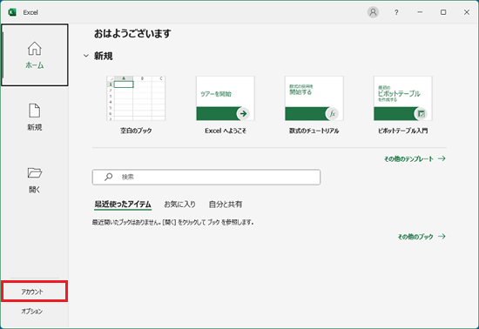Switch to the 自分と共有 tab
The height and width of the screenshot is (329, 479).
[x=226, y=205]
